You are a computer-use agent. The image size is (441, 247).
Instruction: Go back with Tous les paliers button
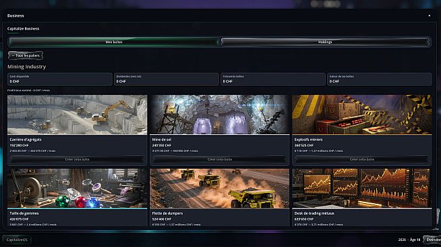26,56
